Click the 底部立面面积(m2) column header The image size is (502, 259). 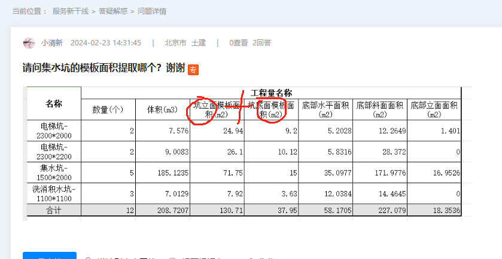[x=434, y=110]
